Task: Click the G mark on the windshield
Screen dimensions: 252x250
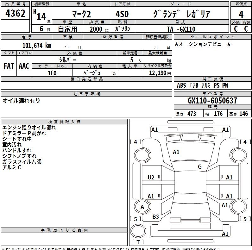Action: (x=200, y=167)
